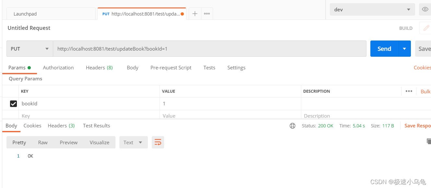Open the Pre-request Script tab
431x188 pixels.
click(x=171, y=67)
